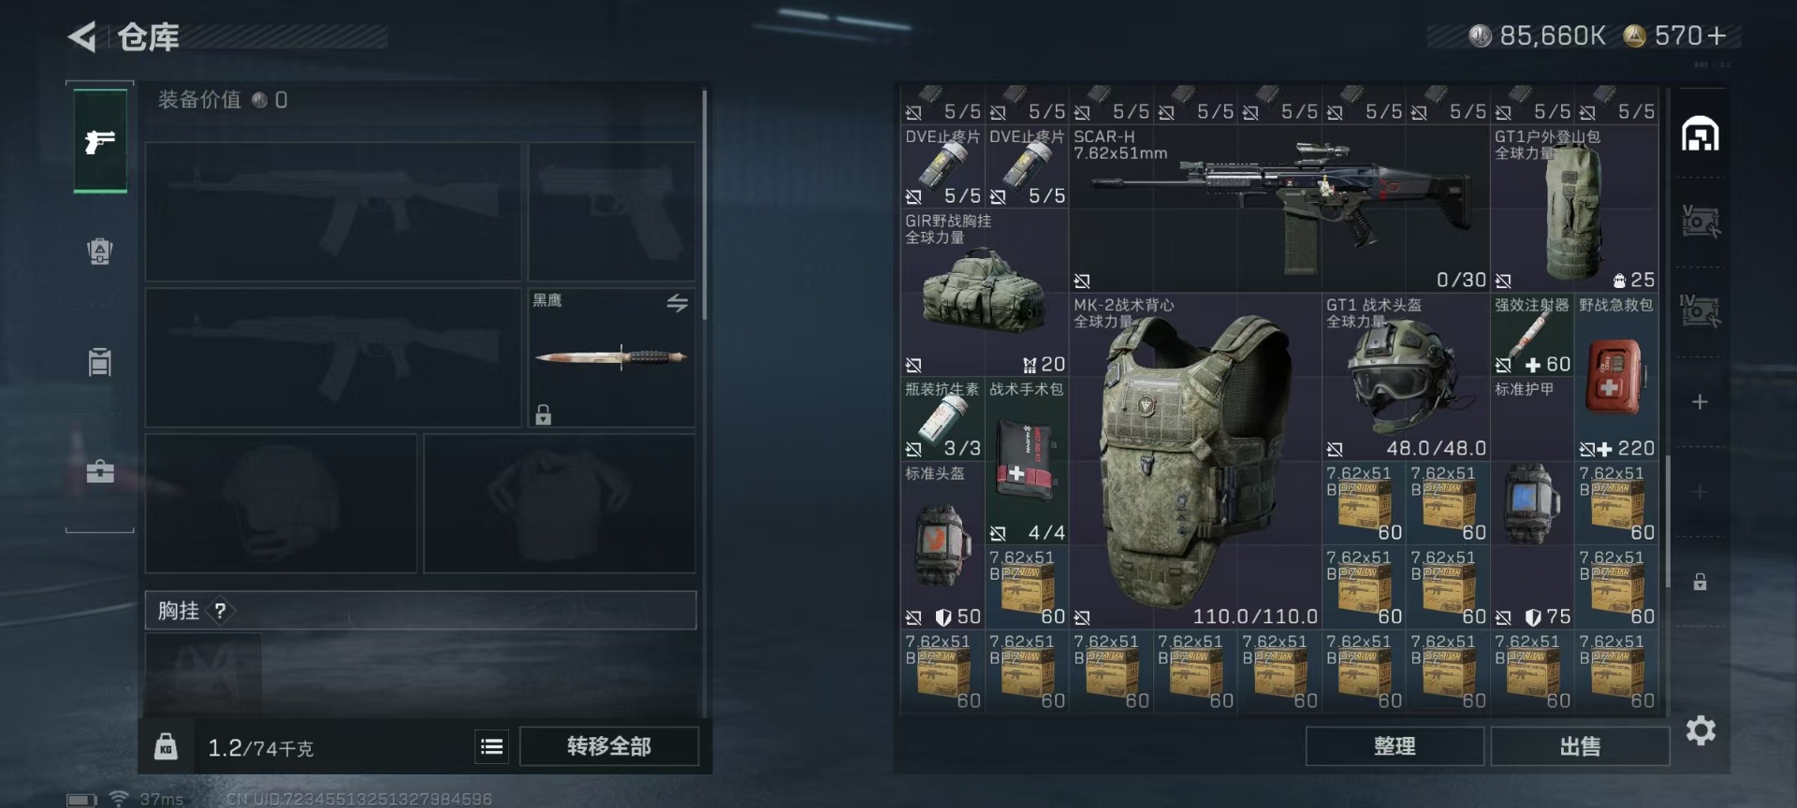Select the MK-2战术背心 armor vest
Viewport: 1797px width, 808px height.
click(x=1194, y=461)
